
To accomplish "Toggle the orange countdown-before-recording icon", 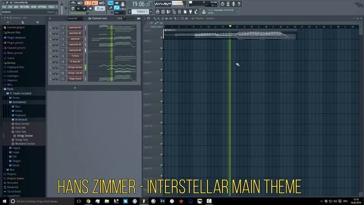I will click(88, 3).
